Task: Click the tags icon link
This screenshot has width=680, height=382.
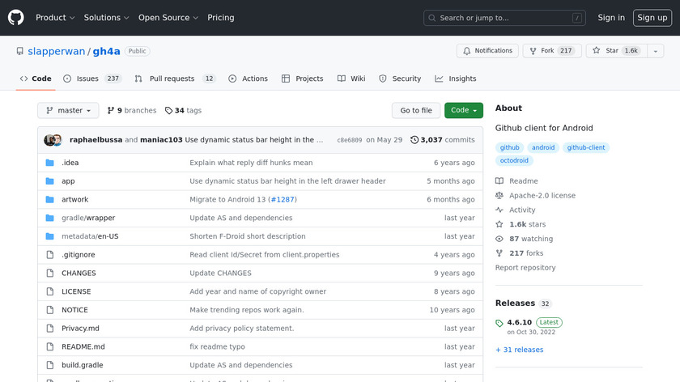Action: click(168, 111)
